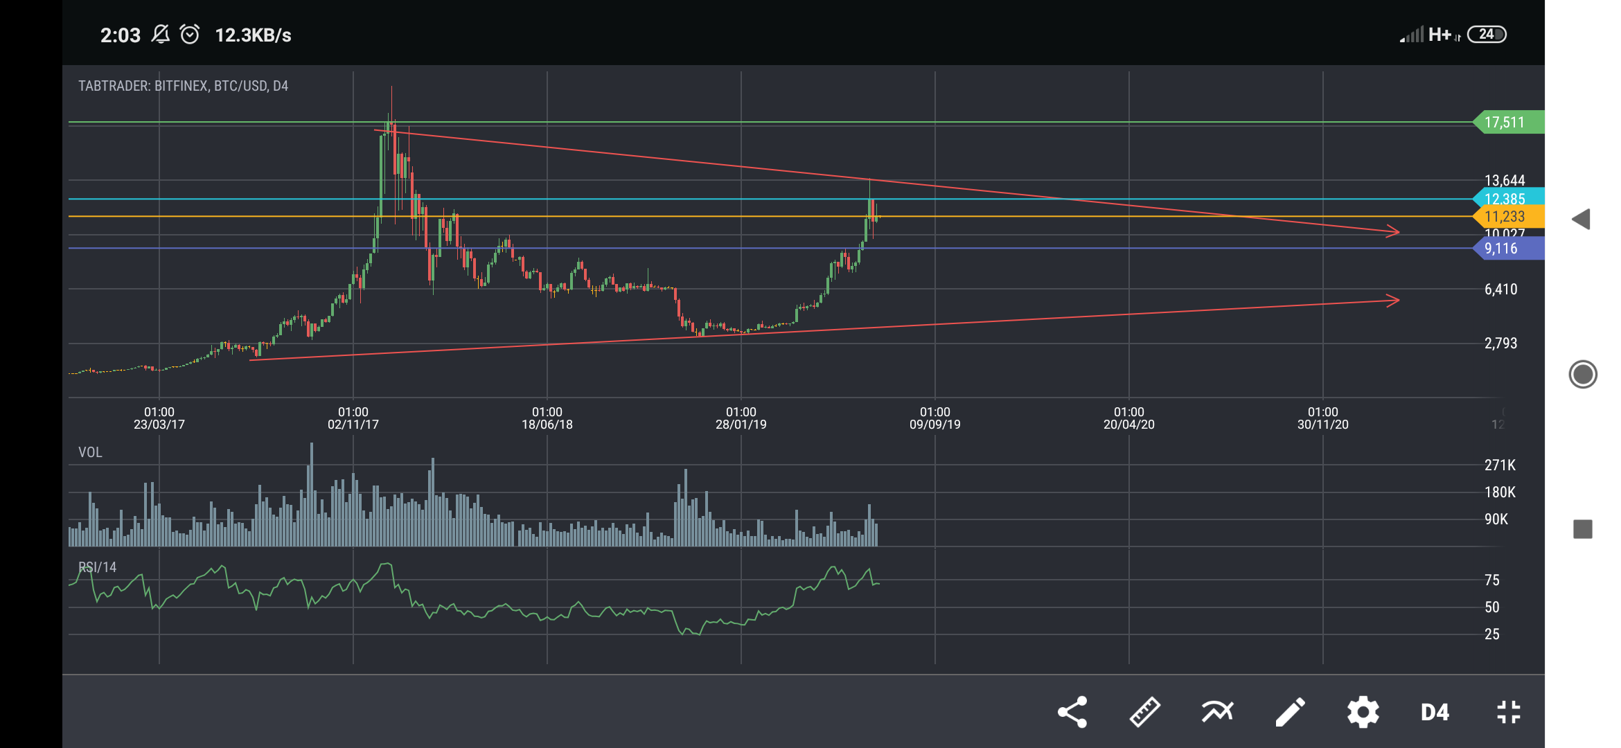The height and width of the screenshot is (748, 1621).
Task: Tap the RSI/14 indicator label
Action: [97, 567]
